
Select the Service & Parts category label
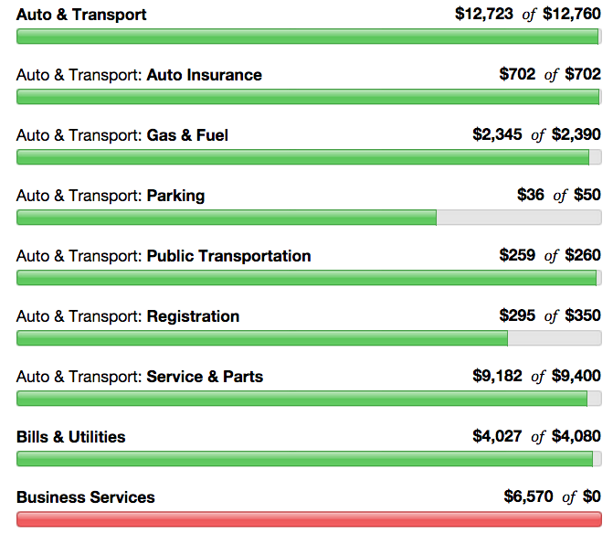205,377
